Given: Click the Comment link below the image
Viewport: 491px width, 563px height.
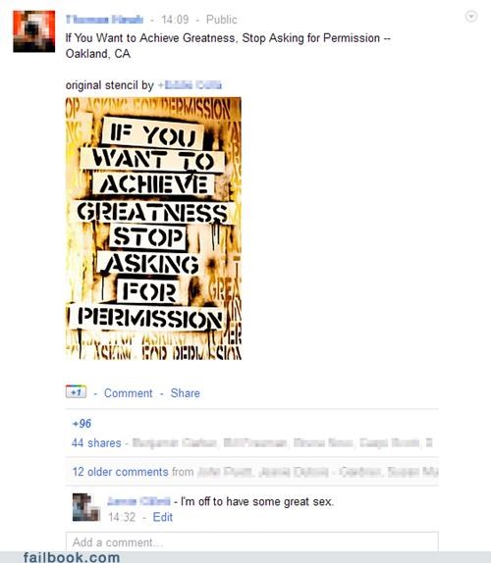Looking at the screenshot, I should pyautogui.click(x=129, y=393).
